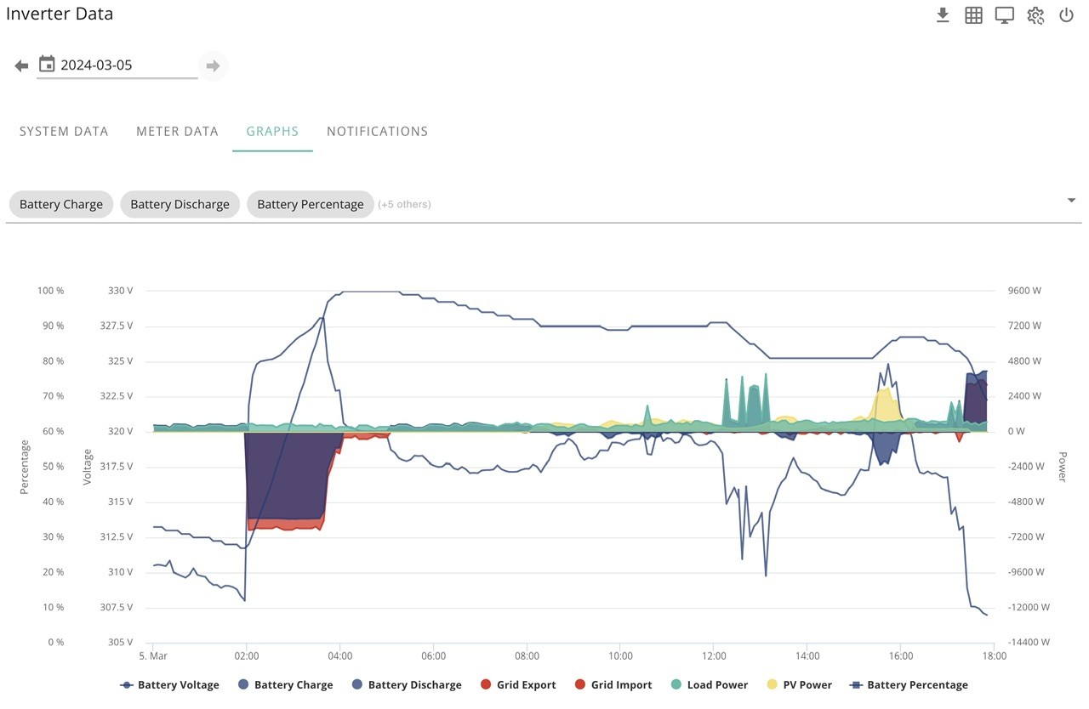The width and height of the screenshot is (1089, 709).
Task: Toggle Load Power legend color marker
Action: [676, 684]
